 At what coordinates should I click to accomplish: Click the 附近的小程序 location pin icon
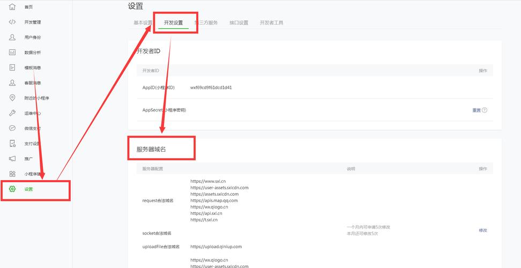coord(12,98)
